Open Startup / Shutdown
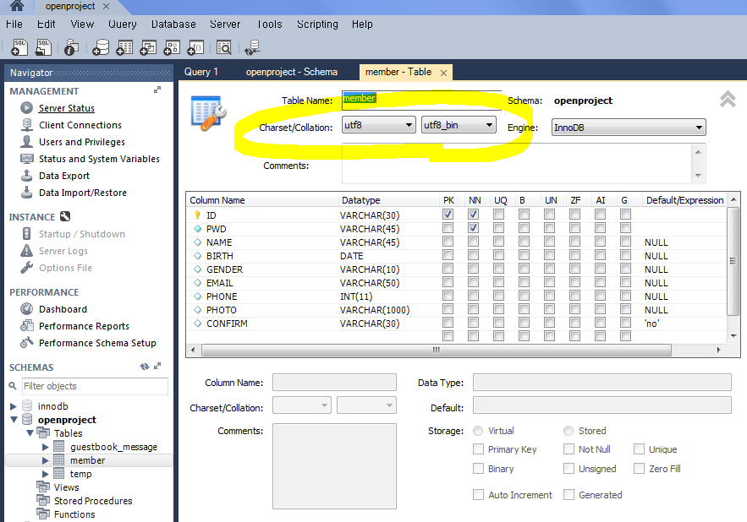 pos(82,234)
